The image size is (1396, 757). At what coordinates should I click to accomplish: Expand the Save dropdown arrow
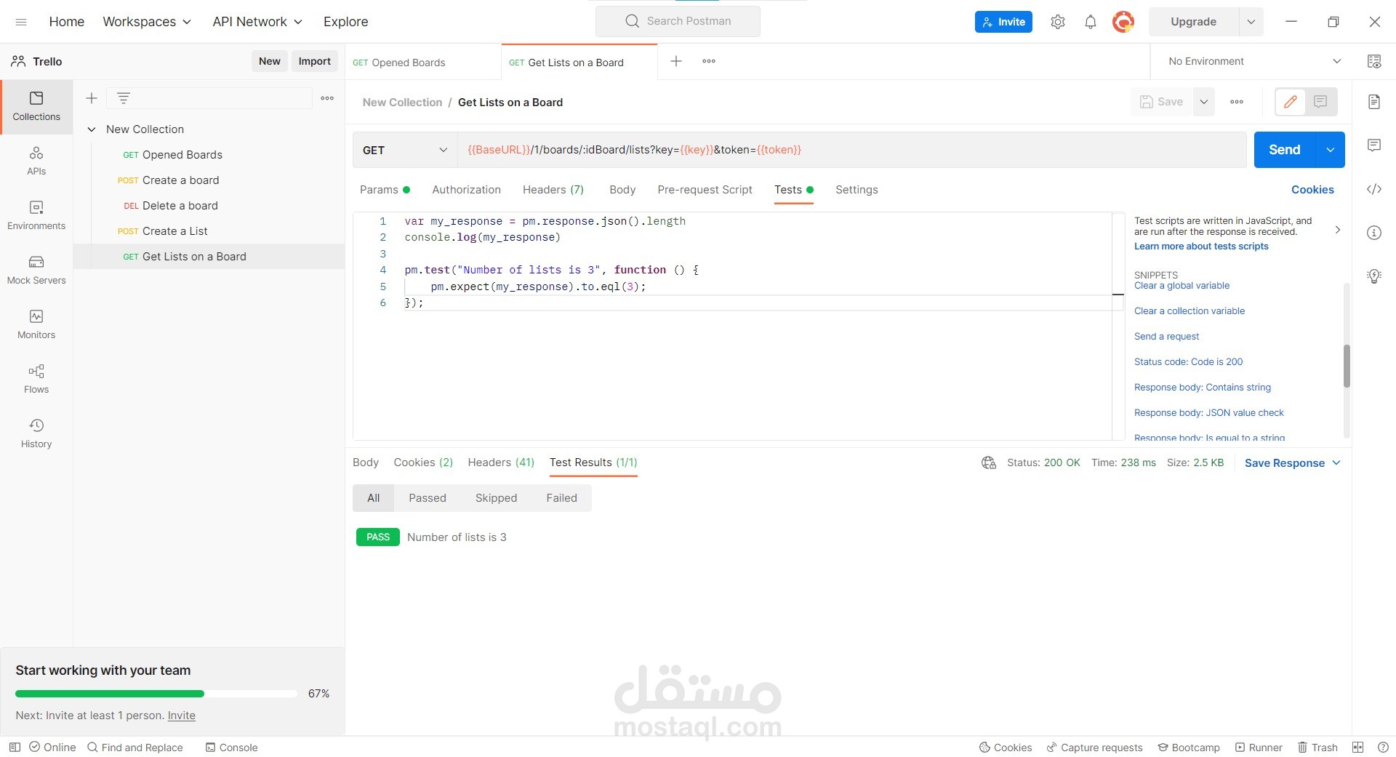coord(1204,102)
